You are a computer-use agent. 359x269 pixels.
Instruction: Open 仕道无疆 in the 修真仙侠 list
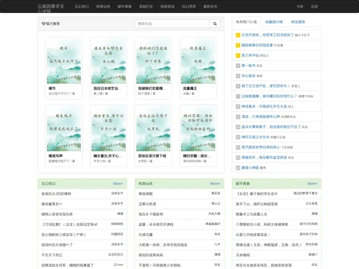click(x=146, y=235)
